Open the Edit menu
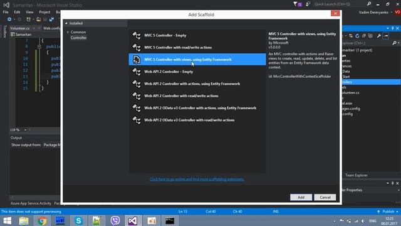This screenshot has height=226, width=401. [17, 12]
